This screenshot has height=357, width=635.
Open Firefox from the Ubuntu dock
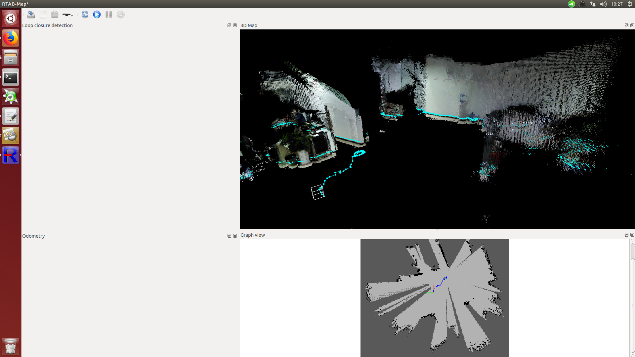11,38
